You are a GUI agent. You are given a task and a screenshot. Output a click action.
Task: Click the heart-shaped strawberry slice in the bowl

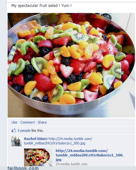coord(66,70)
